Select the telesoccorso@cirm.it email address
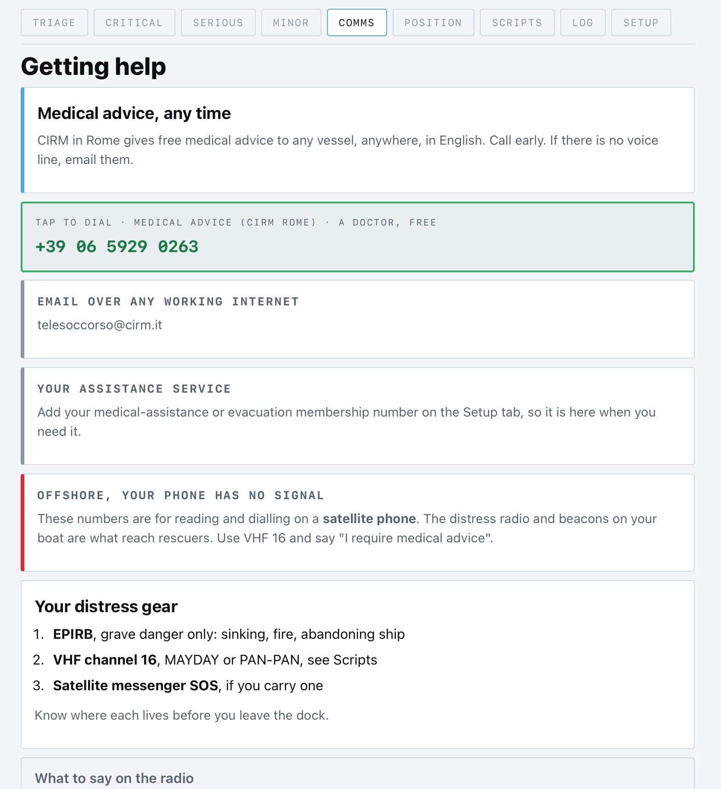The width and height of the screenshot is (721, 789). coord(100,325)
